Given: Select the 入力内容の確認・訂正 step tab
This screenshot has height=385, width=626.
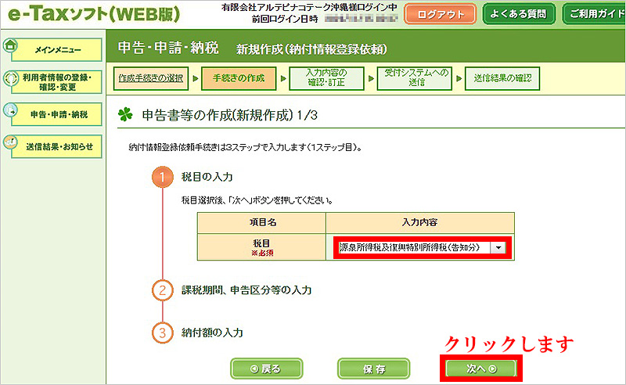Looking at the screenshot, I should 326,78.
